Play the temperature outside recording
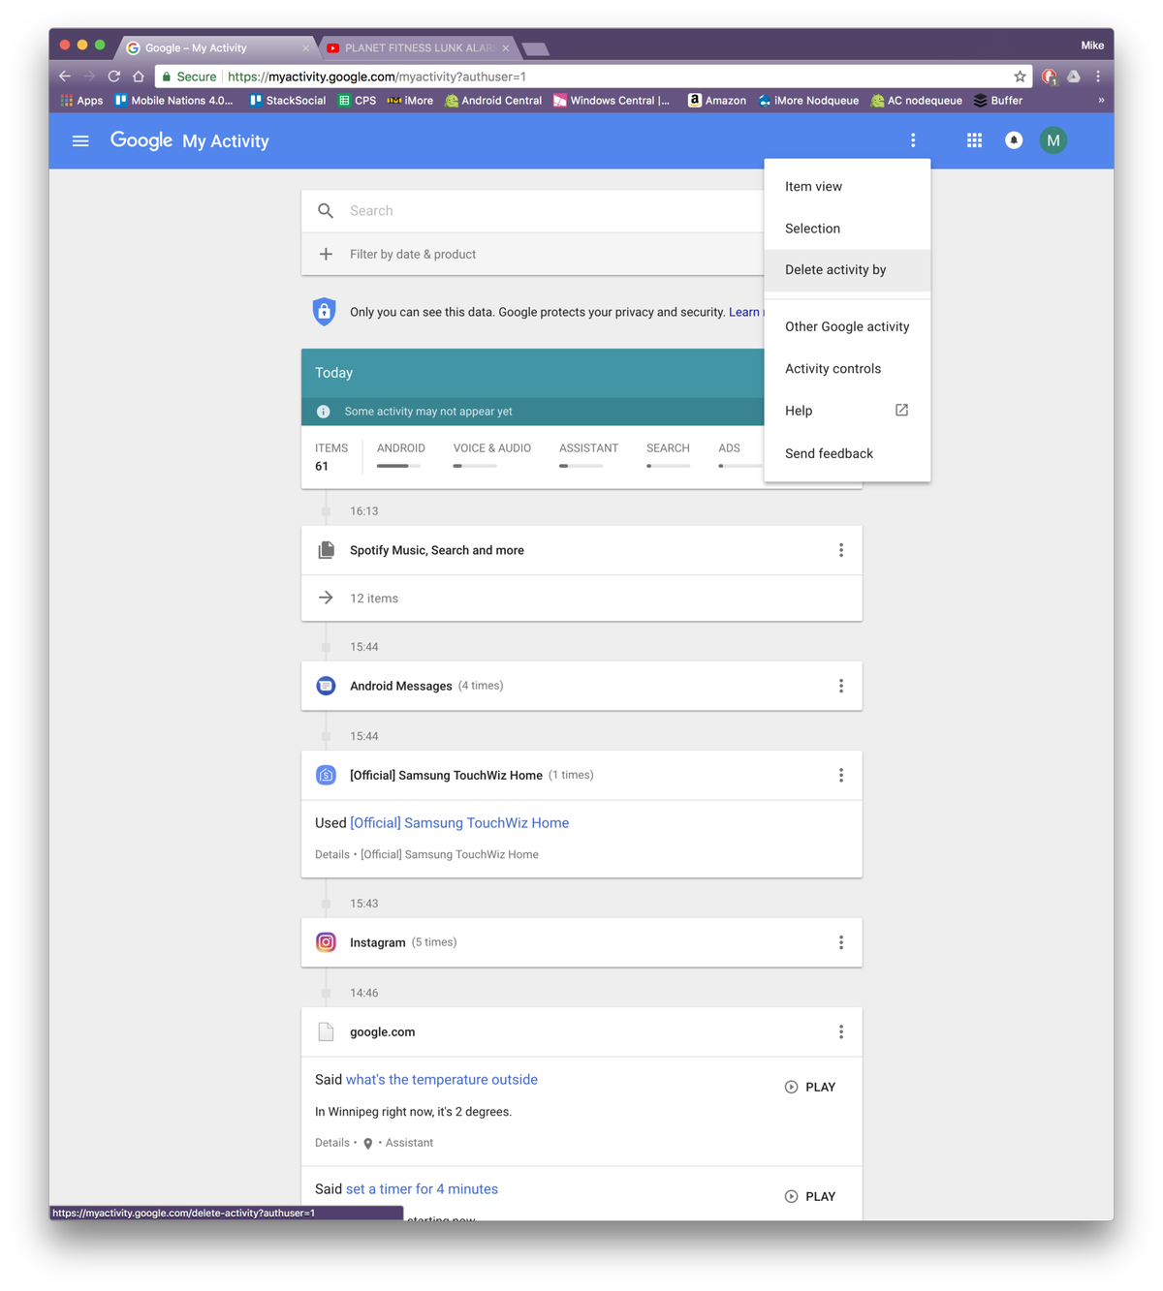This screenshot has height=1291, width=1163. [x=811, y=1086]
